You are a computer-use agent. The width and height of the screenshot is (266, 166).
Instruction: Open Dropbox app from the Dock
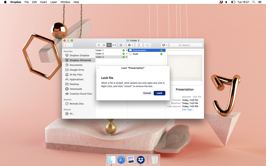[140, 160]
